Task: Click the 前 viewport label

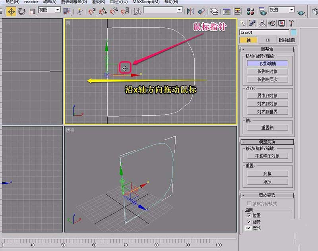Action: click(68, 23)
